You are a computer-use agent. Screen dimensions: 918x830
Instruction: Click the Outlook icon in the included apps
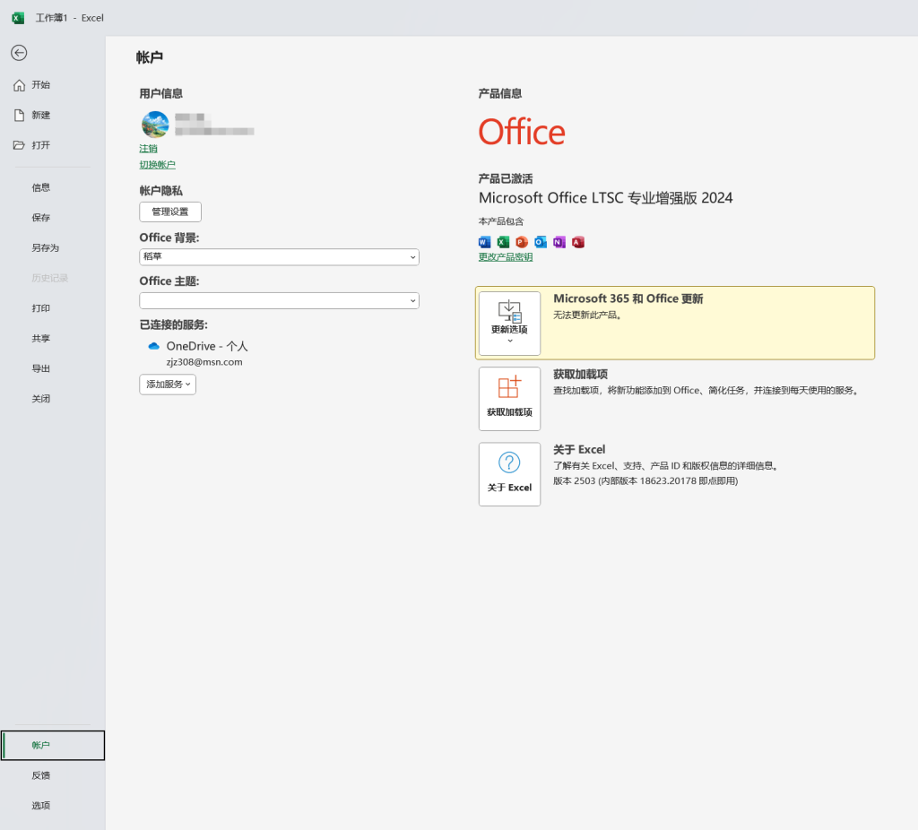click(541, 242)
